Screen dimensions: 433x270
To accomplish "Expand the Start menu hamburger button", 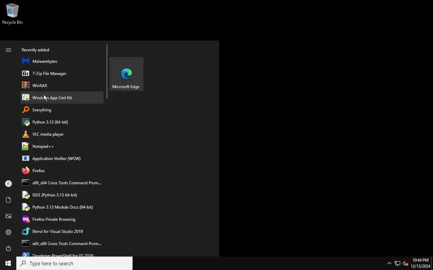I will tap(8, 50).
